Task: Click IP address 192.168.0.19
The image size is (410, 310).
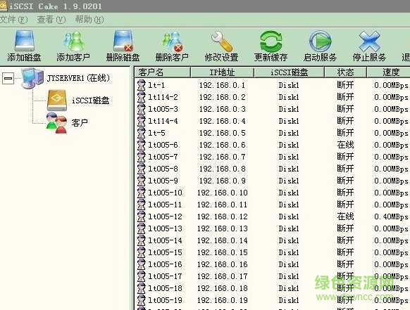Action: [222, 300]
